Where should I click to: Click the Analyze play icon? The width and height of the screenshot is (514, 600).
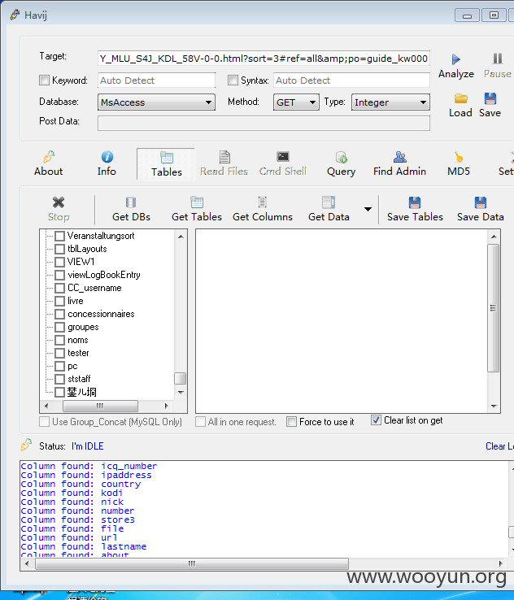pos(455,59)
